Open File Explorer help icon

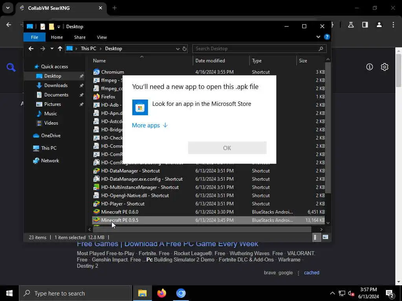coord(327,37)
